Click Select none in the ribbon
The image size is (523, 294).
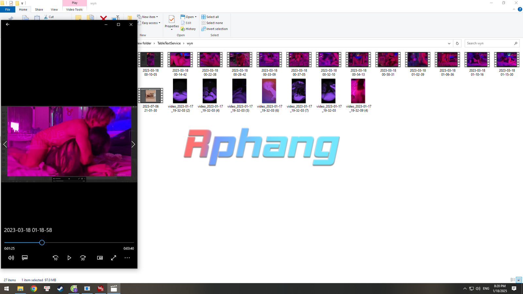coord(212,23)
